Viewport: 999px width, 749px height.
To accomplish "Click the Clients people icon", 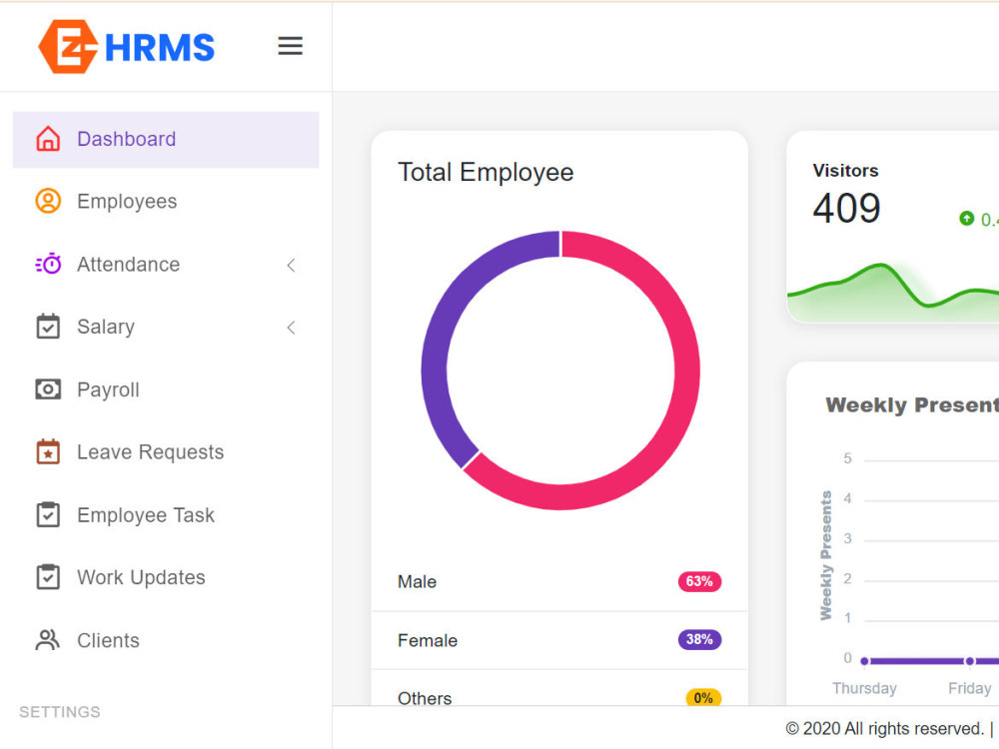I will (x=47, y=640).
